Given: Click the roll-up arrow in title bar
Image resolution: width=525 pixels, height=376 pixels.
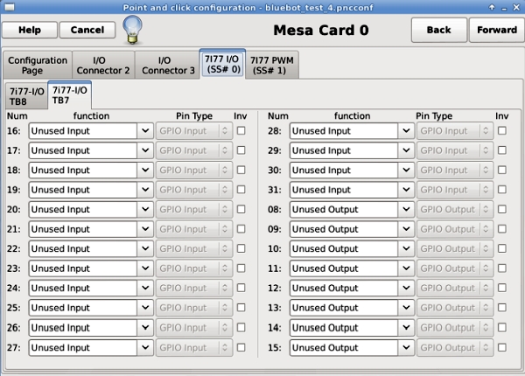Looking at the screenshot, I should click(x=492, y=7).
